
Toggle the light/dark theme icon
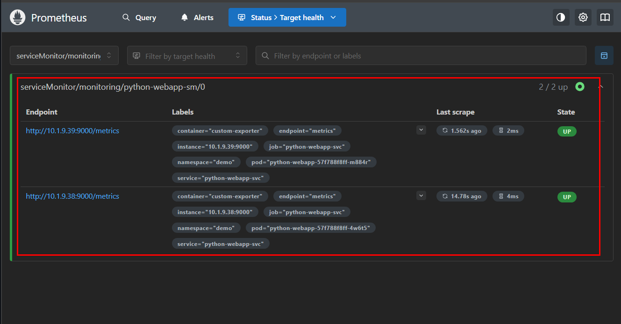pos(561,17)
